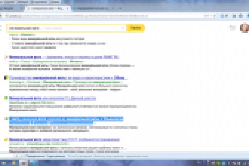
Task: Open the blue-highlighted search result title
Action: point(66,121)
